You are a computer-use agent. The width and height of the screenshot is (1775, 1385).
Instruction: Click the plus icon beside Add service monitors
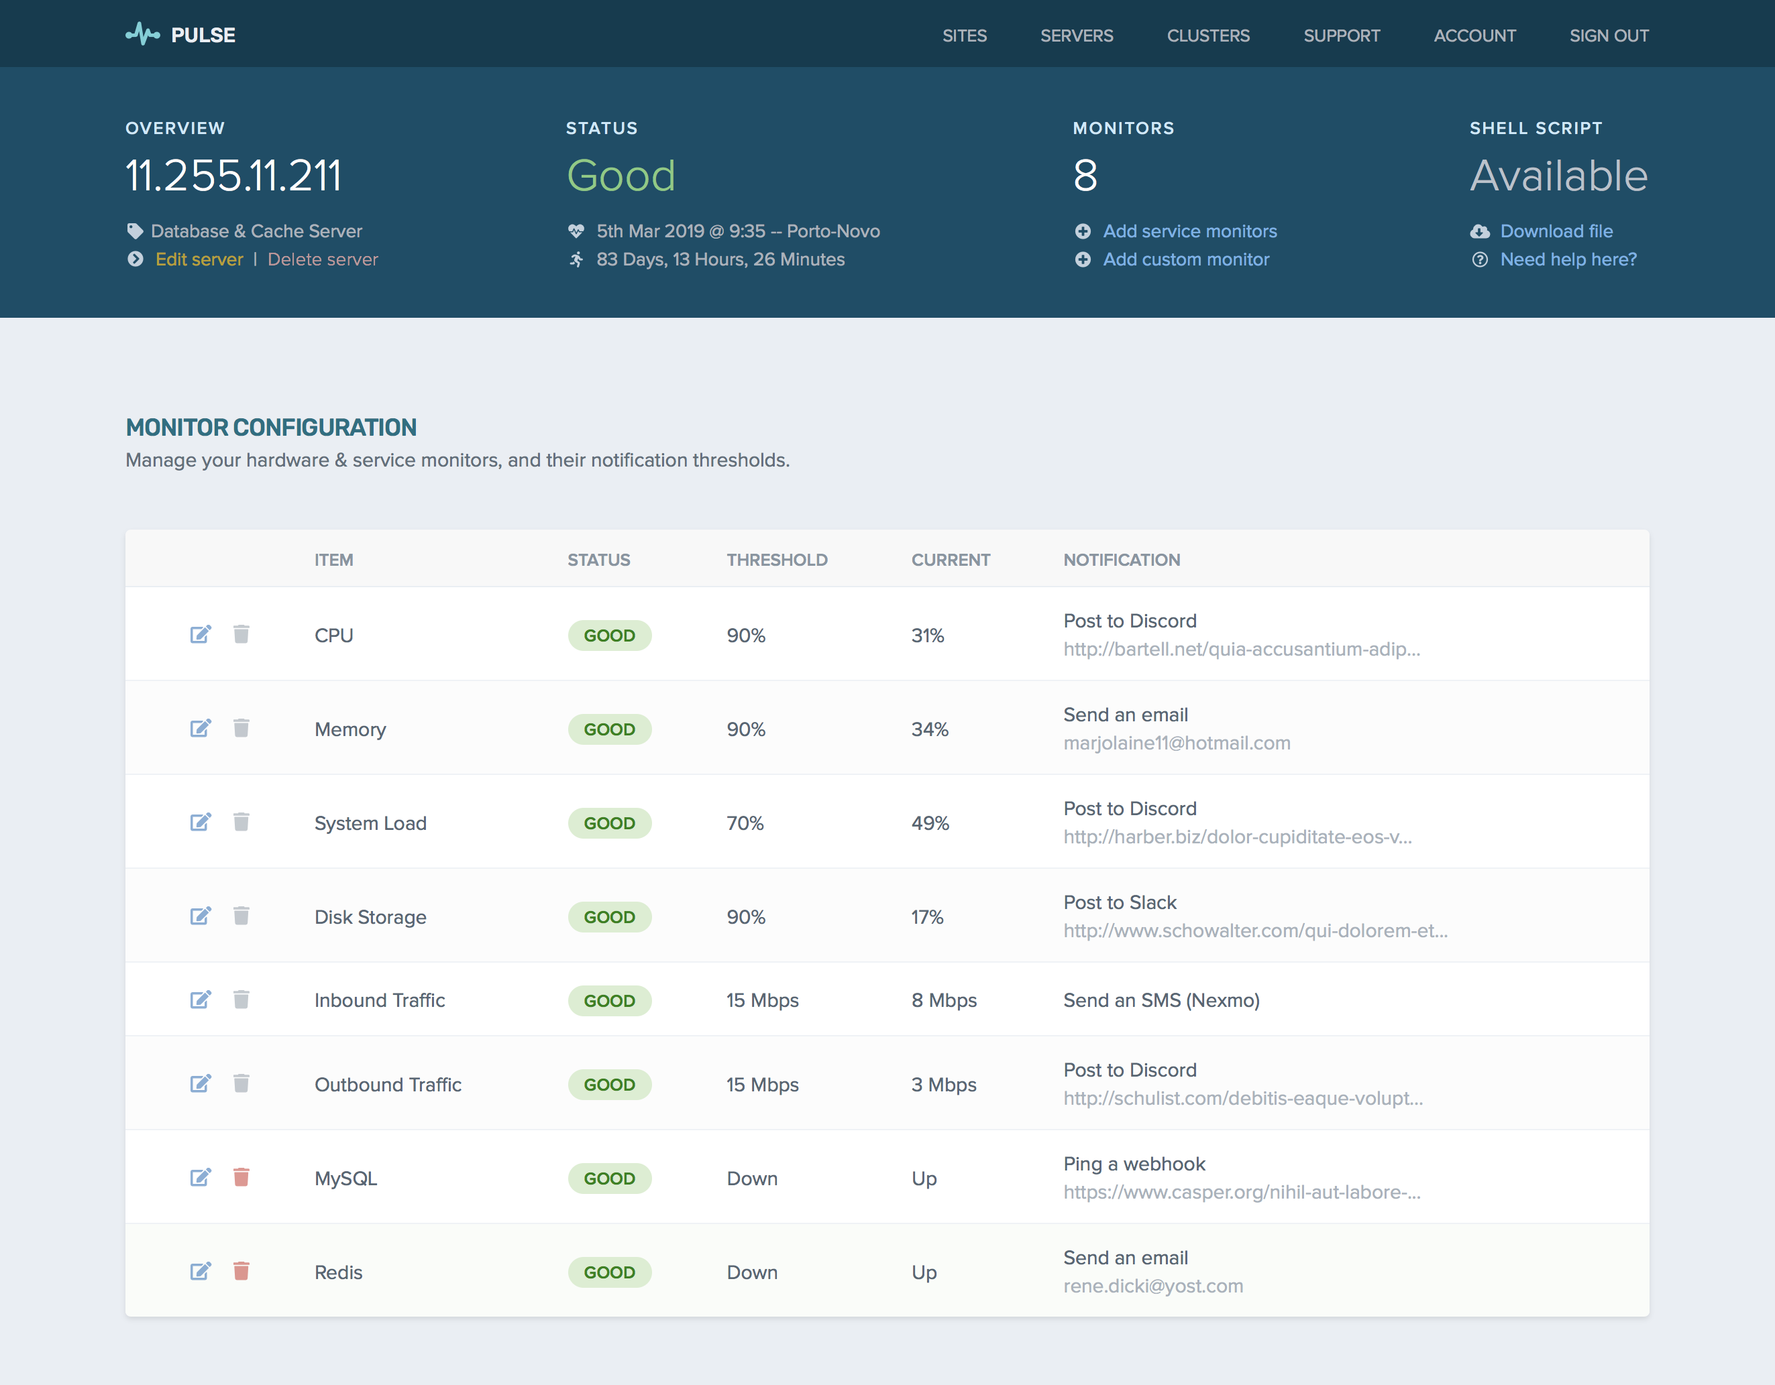coord(1083,231)
